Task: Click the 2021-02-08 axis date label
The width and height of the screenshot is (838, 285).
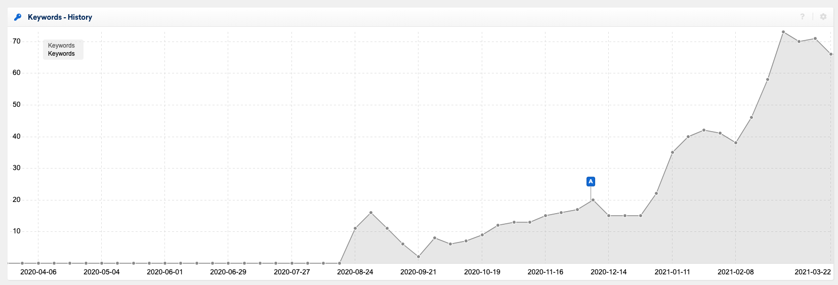Action: pyautogui.click(x=736, y=272)
